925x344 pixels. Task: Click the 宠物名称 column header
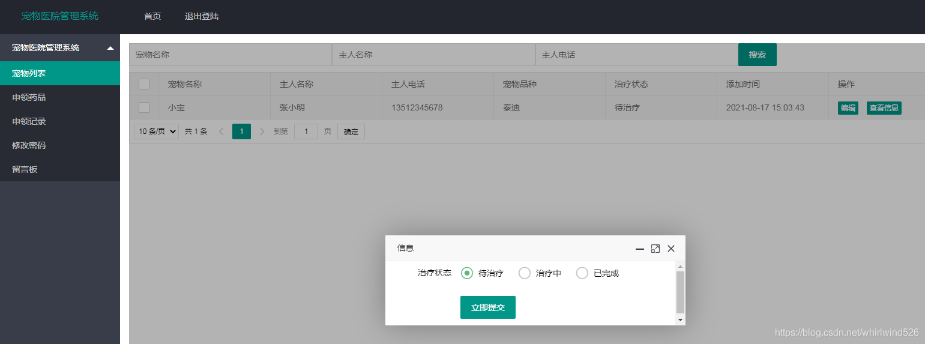tap(214, 84)
